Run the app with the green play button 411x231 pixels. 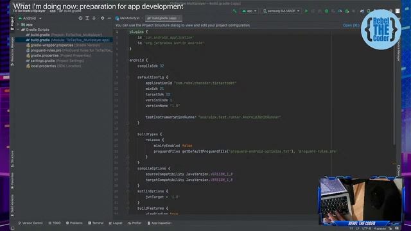click(306, 11)
